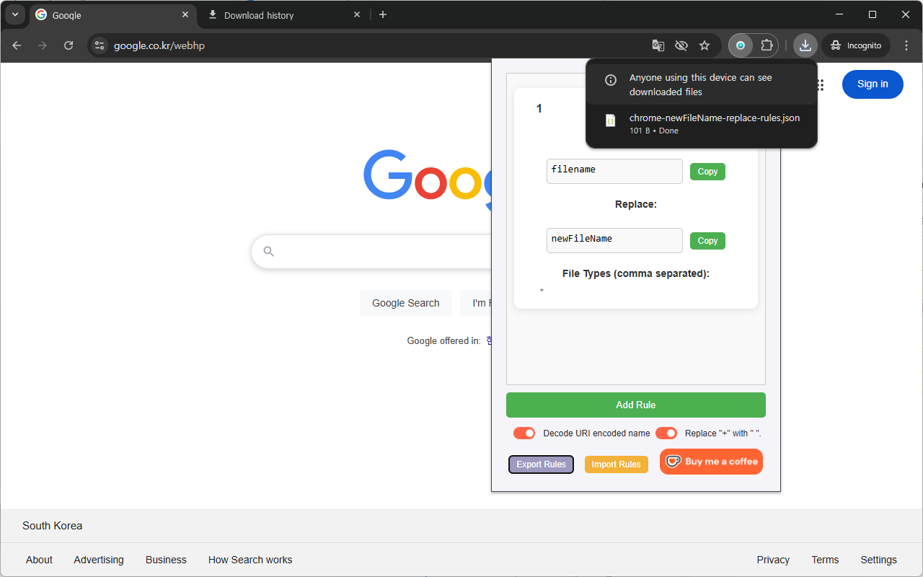The width and height of the screenshot is (923, 577).
Task: Open the Business footer link
Action: 166,560
